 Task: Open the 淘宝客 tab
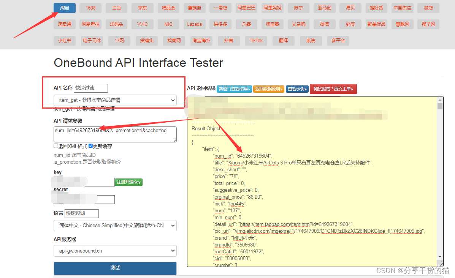272,24
